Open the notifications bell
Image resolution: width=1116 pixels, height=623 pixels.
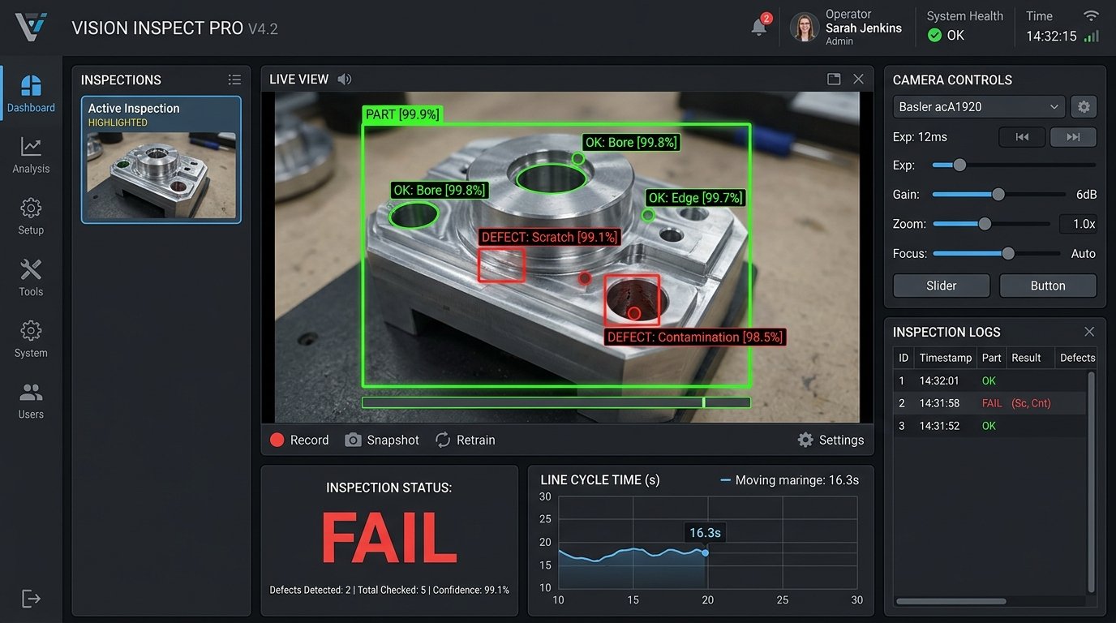pos(759,27)
